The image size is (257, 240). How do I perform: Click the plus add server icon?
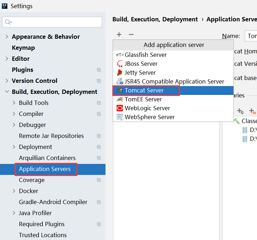[119, 34]
